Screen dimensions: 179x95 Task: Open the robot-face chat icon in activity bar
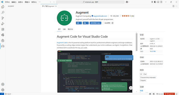(x=3, y=40)
